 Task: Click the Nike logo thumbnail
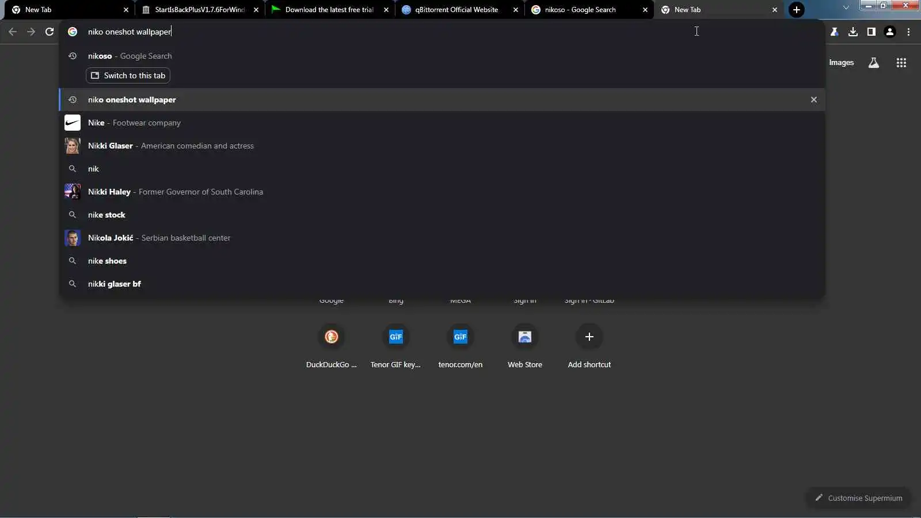pos(73,123)
